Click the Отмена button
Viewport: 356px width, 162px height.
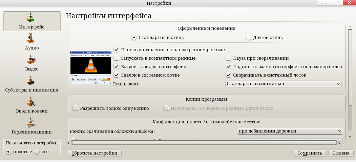tap(341, 153)
